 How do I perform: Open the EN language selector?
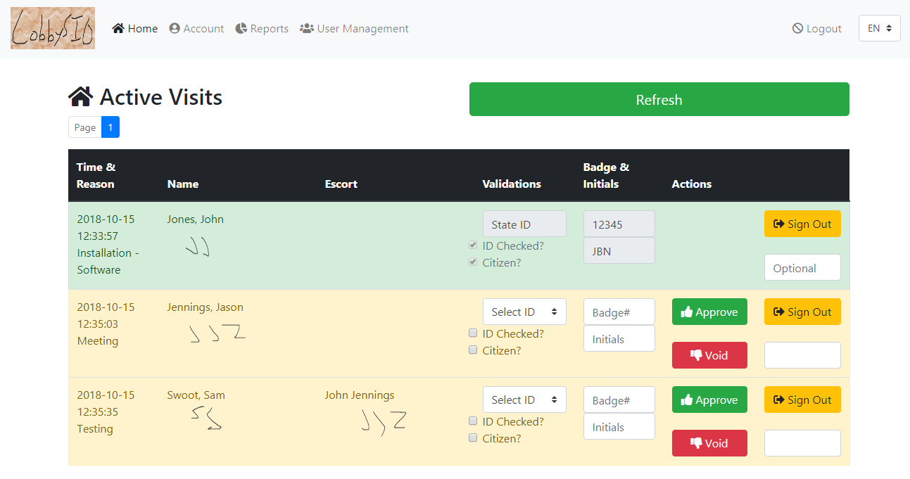(x=879, y=28)
